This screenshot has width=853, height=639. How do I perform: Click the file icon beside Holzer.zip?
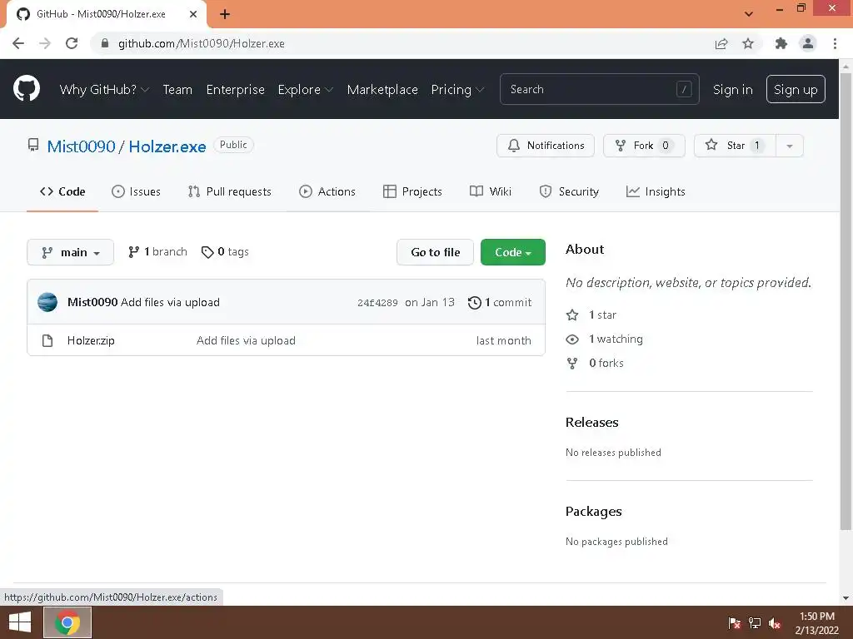coord(47,340)
